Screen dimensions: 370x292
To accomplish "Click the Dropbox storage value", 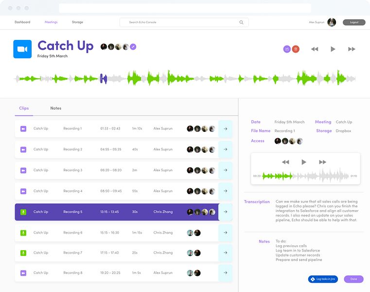I will 343,131.
